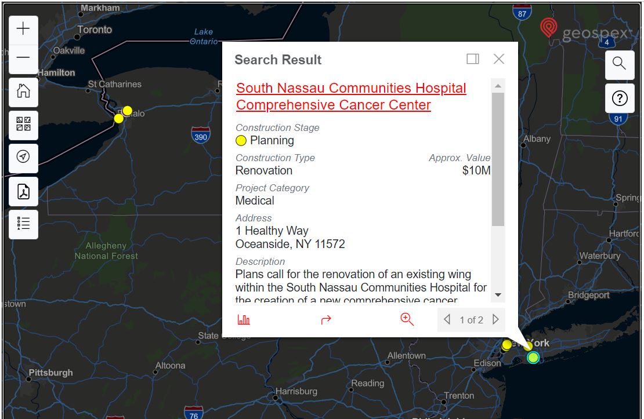The height and width of the screenshot is (419, 644).
Task: Click the 'Renovation' construction type value
Action: (263, 170)
